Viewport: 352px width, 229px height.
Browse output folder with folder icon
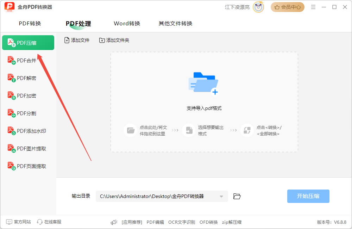[x=237, y=196]
